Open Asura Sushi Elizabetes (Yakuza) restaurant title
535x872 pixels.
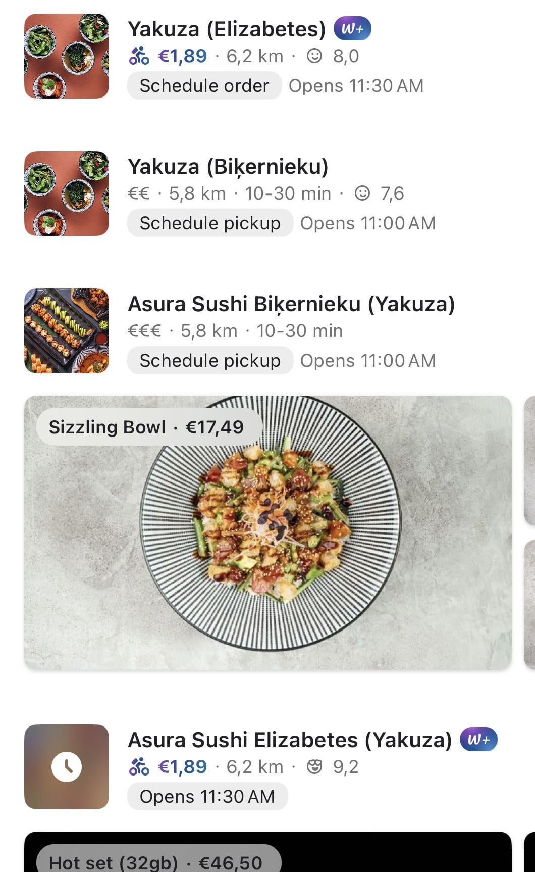(290, 740)
